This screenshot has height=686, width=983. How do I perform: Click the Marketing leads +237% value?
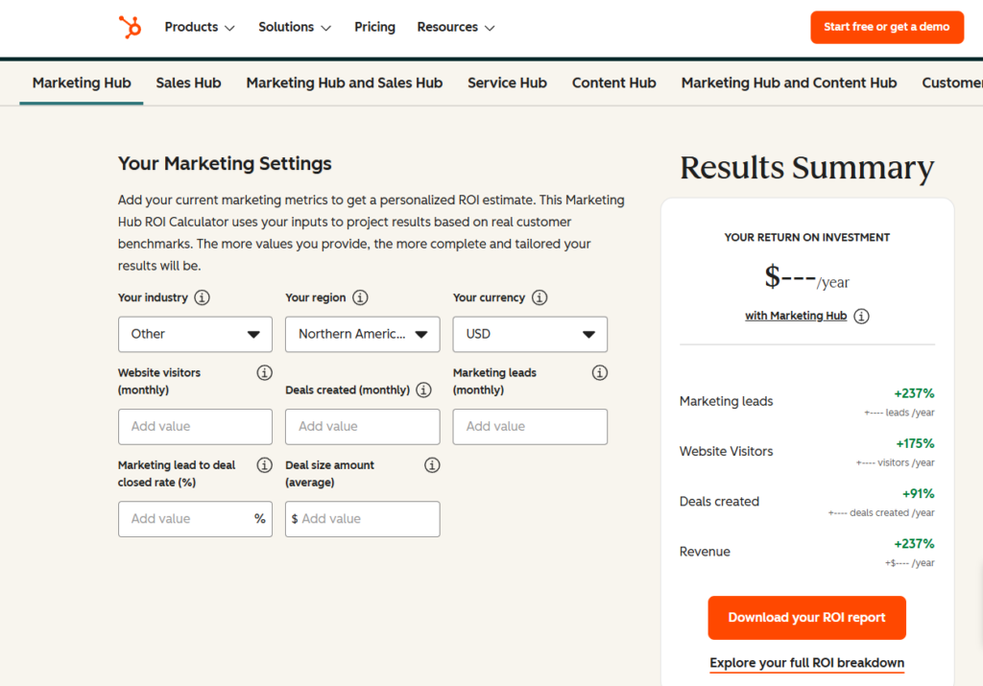(x=914, y=393)
